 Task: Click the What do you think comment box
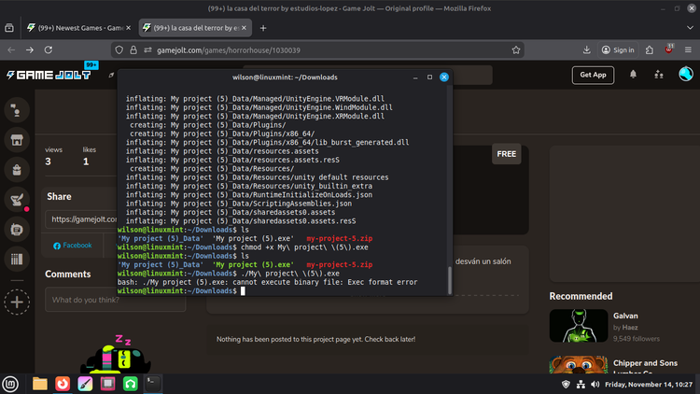point(115,300)
